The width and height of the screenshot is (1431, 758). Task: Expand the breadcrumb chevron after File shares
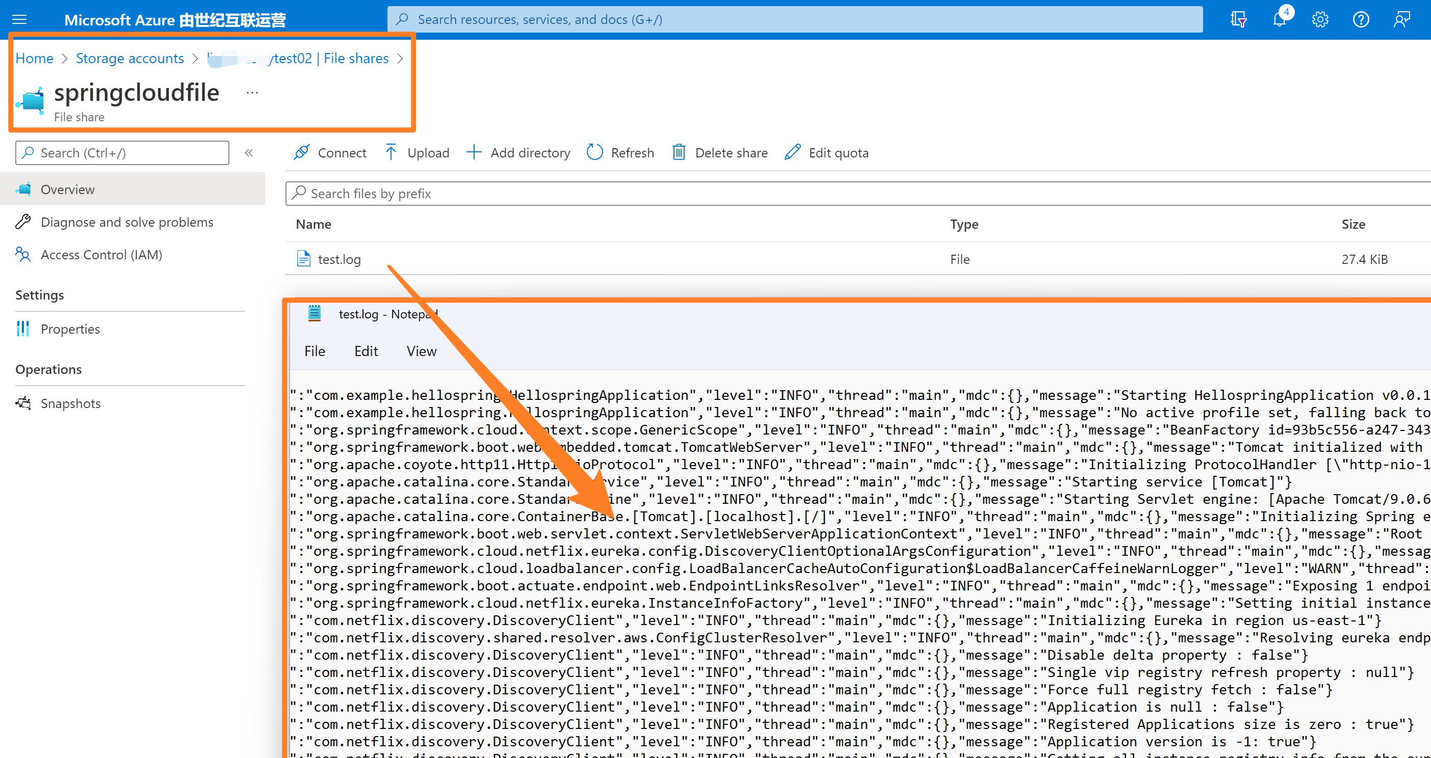pyautogui.click(x=401, y=59)
